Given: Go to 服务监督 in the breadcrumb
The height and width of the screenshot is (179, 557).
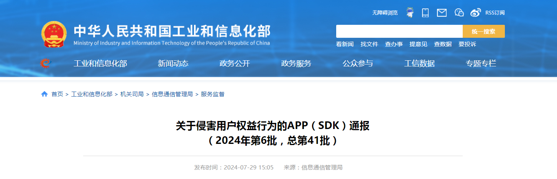Looking at the screenshot, I should tap(213, 94).
